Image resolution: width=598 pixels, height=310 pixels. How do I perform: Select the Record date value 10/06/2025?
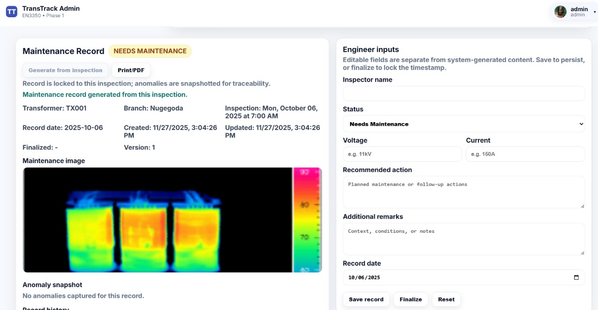(x=364, y=277)
